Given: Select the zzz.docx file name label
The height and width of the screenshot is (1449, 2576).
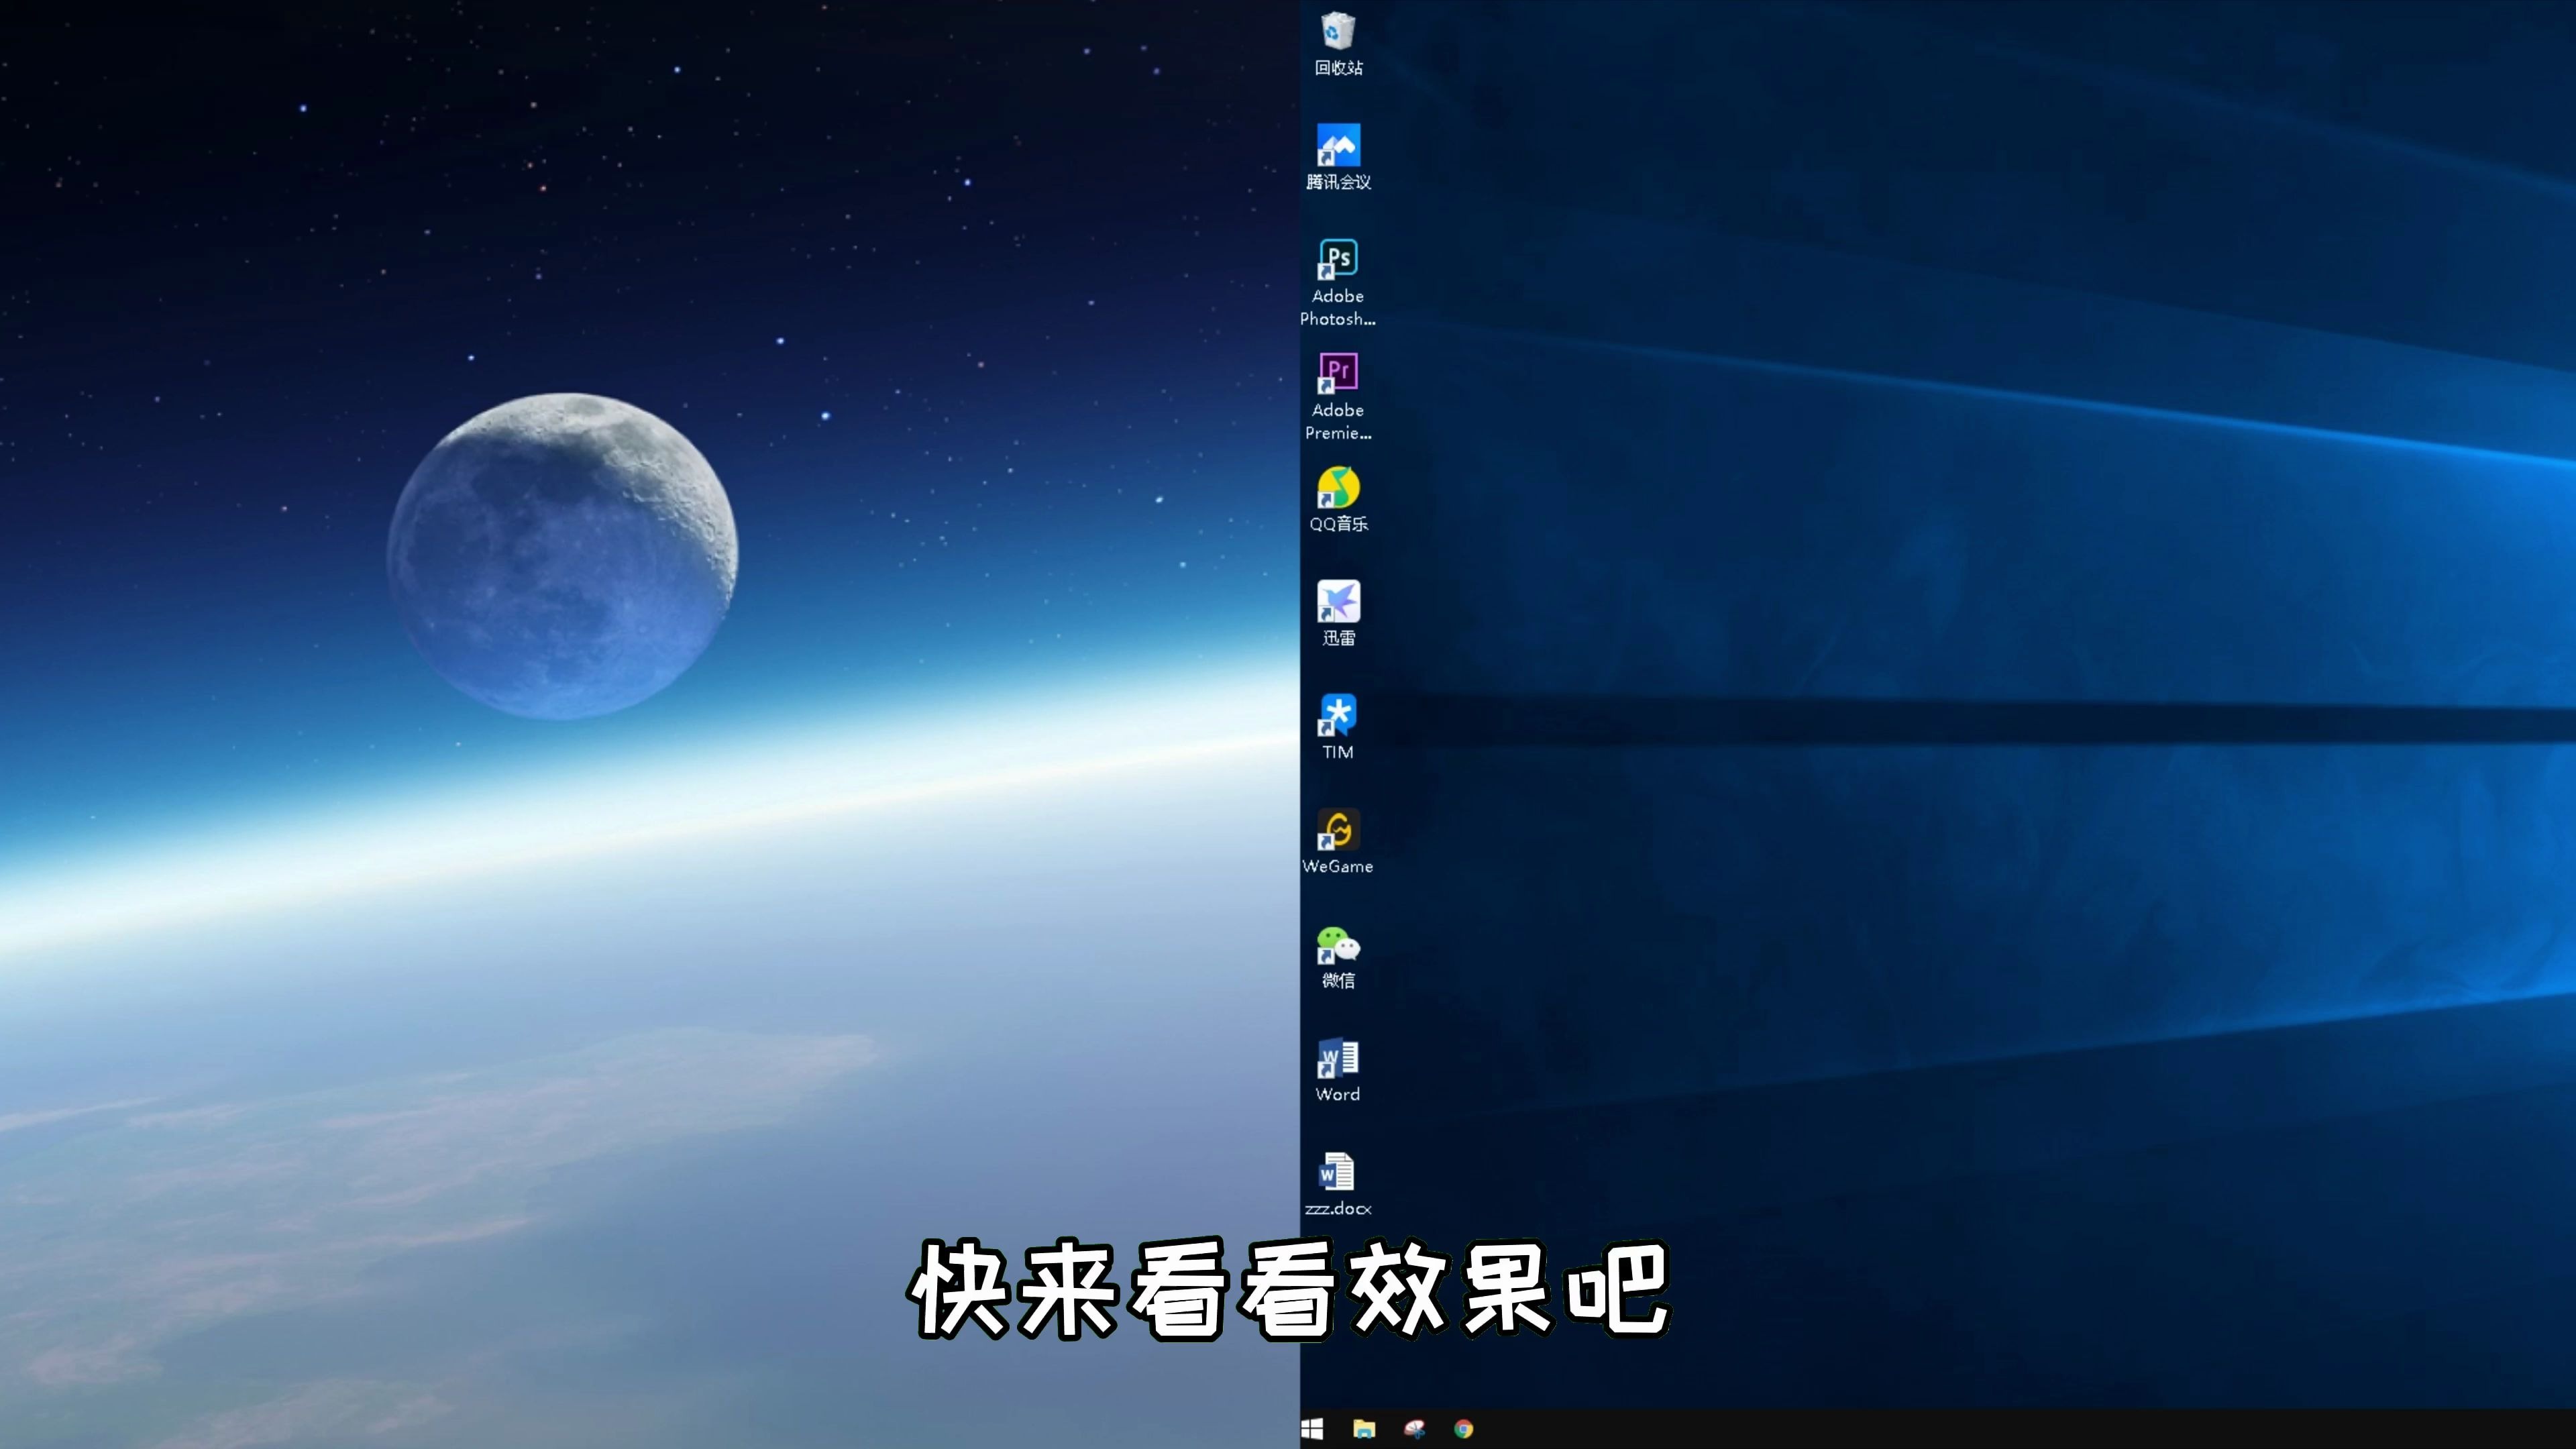Looking at the screenshot, I should click(x=1338, y=1207).
